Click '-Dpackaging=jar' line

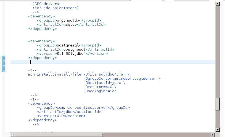[x=100, y=91]
